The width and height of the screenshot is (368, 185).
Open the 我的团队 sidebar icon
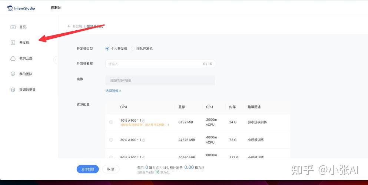click(13, 74)
